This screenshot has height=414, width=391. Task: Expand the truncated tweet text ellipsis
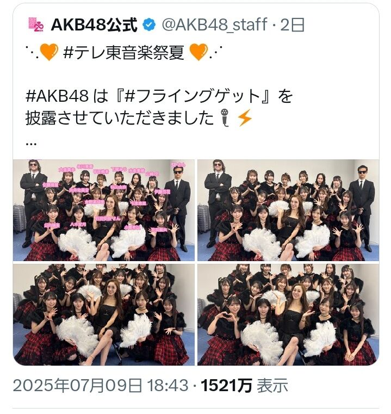31,144
